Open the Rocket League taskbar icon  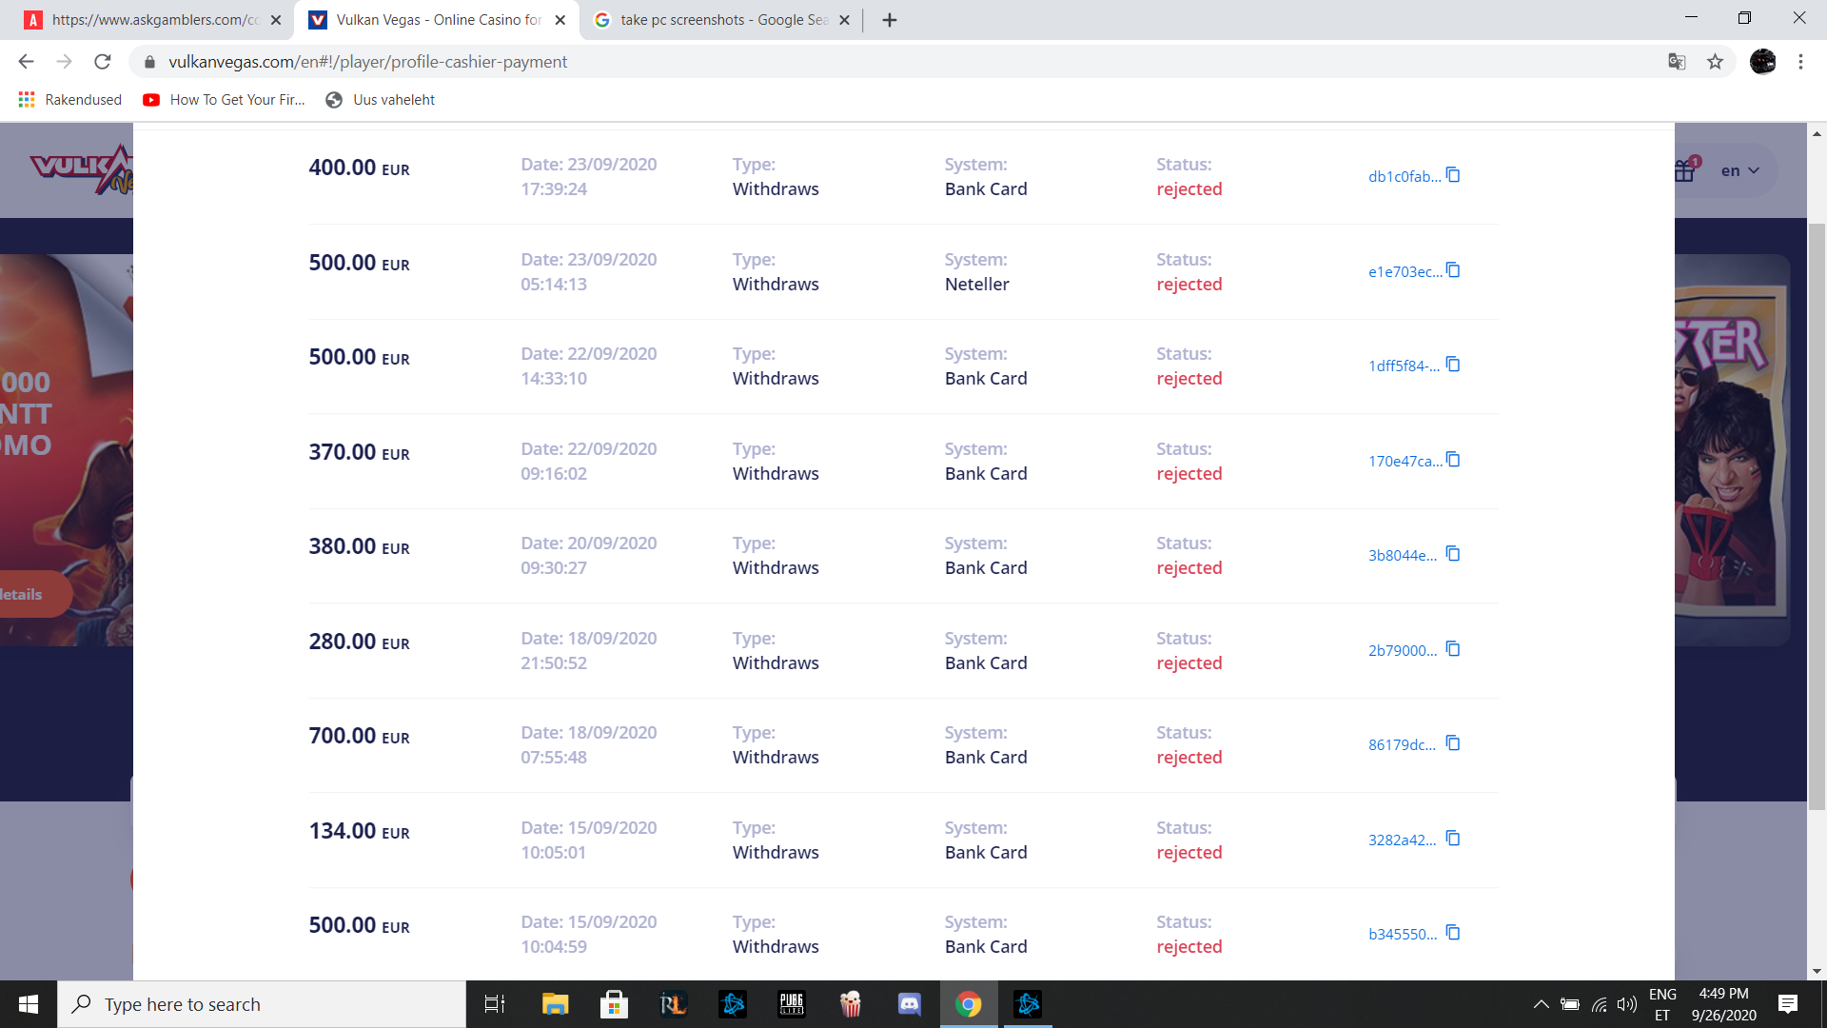pos(673,1004)
